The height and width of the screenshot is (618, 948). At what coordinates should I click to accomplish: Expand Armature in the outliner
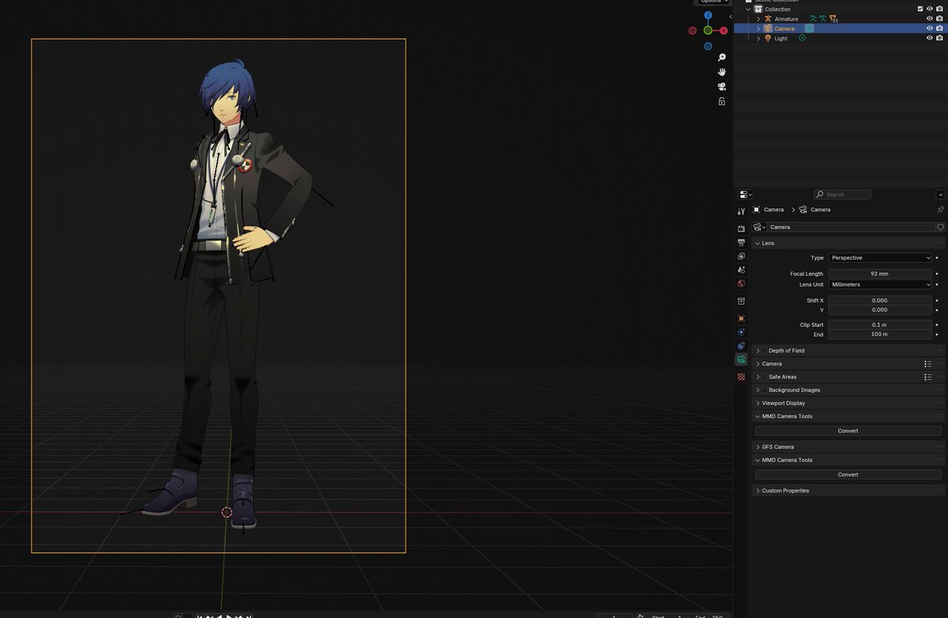click(758, 19)
